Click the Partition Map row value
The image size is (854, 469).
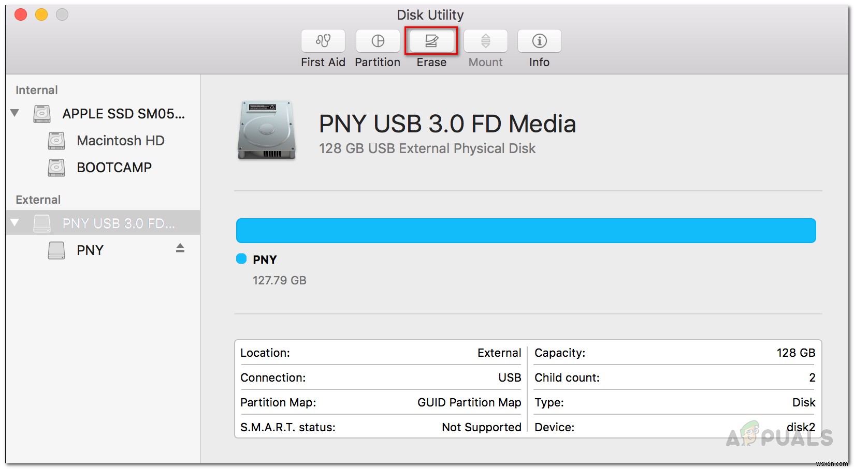pyautogui.click(x=469, y=402)
